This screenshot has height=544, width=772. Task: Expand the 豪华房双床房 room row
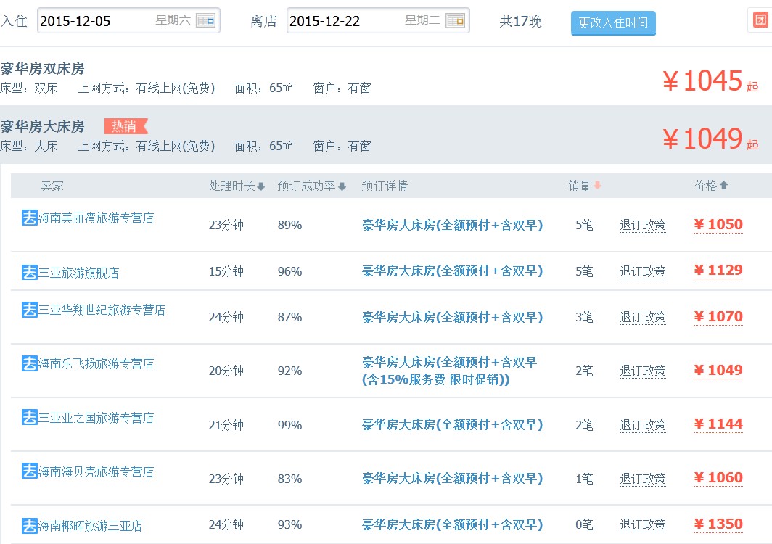[x=44, y=69]
